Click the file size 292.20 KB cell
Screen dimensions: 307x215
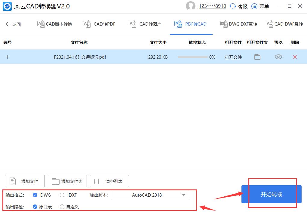pyautogui.click(x=158, y=57)
